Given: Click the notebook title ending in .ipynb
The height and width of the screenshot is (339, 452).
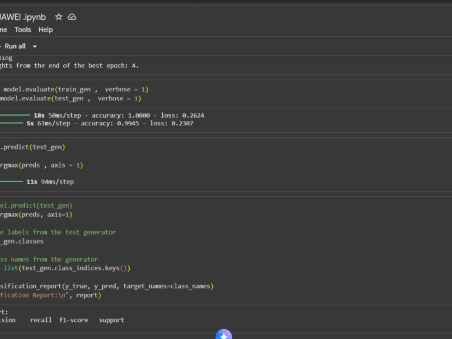Looking at the screenshot, I should pyautogui.click(x=23, y=17).
